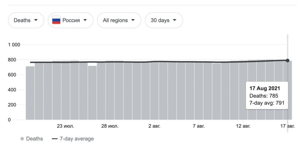Click the 12 авг. date label
Image resolution: width=300 pixels, height=144 pixels.
[243, 126]
